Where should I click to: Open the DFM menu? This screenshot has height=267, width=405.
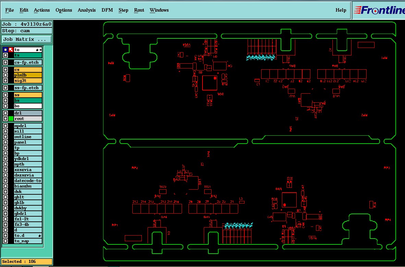click(107, 10)
